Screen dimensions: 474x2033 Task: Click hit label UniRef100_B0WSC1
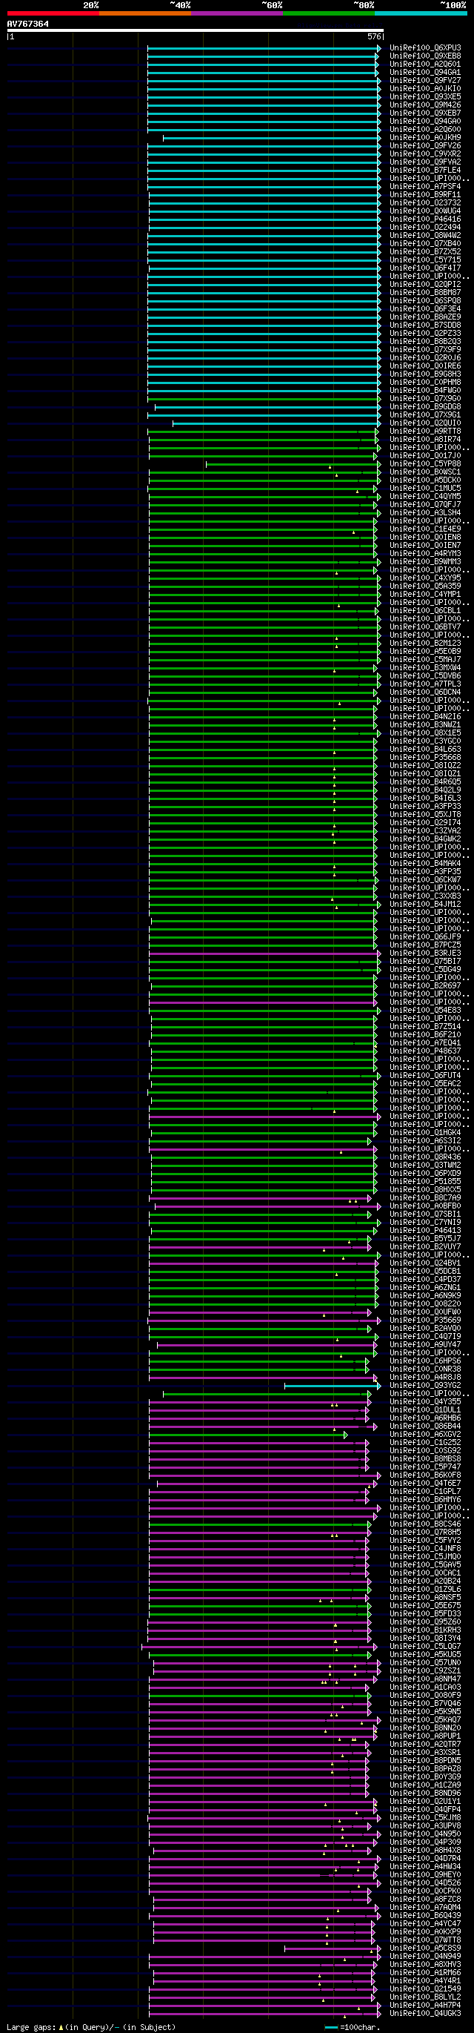click(x=426, y=472)
